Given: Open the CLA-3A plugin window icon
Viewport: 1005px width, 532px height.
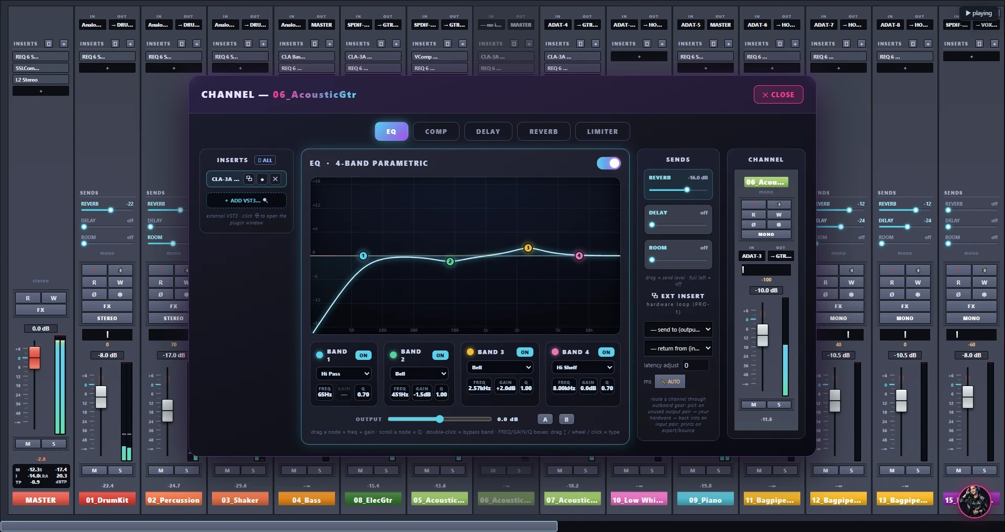Looking at the screenshot, I should (249, 179).
